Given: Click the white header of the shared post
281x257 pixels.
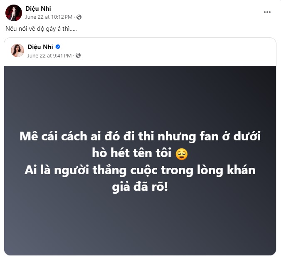Looking at the screenshot, I should [140, 52].
